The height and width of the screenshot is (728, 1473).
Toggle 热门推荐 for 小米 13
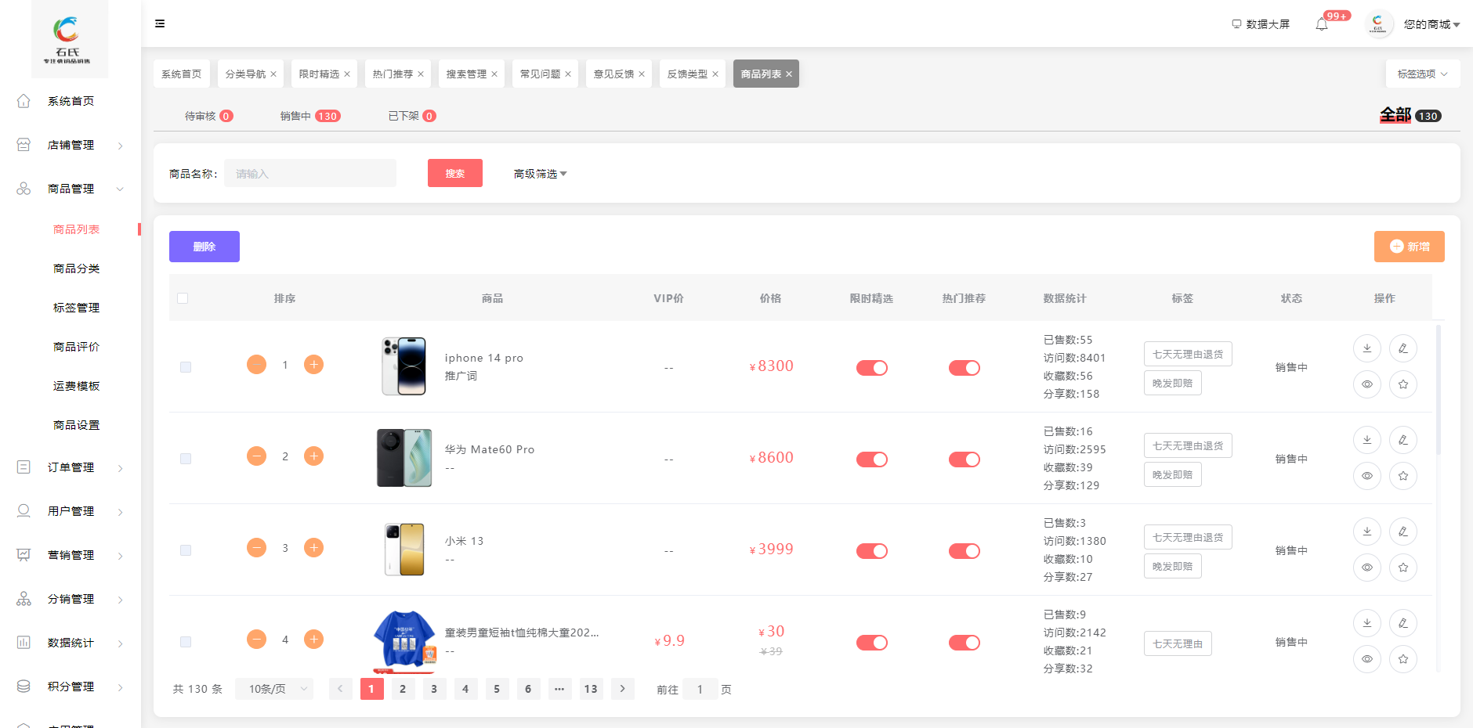964,551
